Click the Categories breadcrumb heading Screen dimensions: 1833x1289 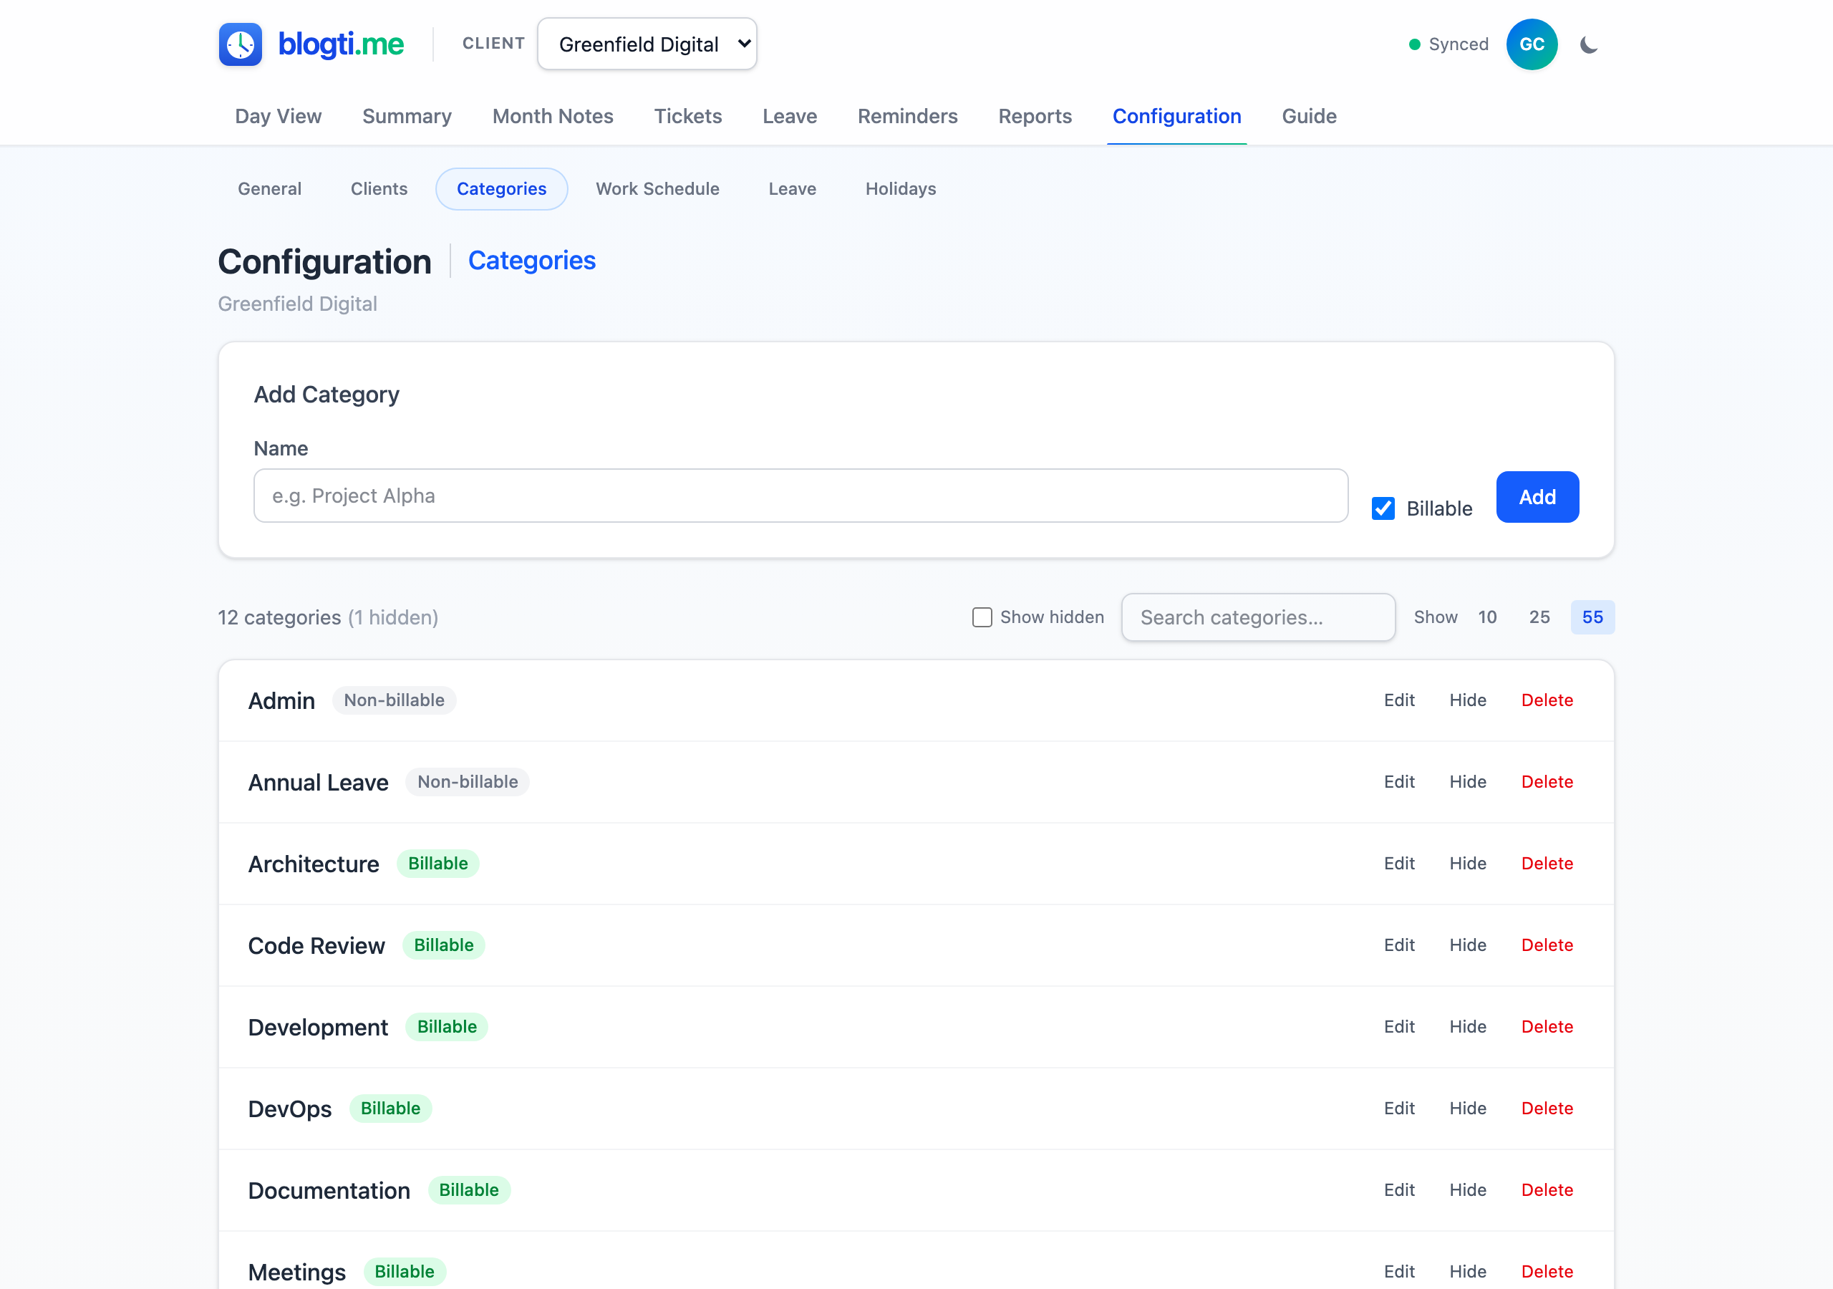coord(532,261)
